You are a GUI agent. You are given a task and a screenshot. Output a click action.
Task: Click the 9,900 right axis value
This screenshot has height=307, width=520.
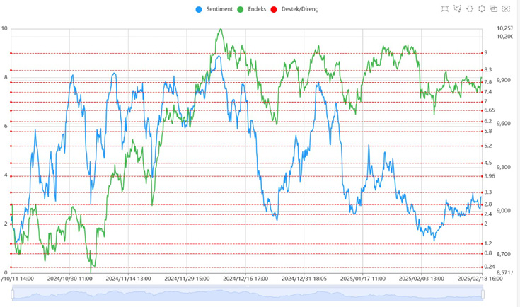(503, 80)
